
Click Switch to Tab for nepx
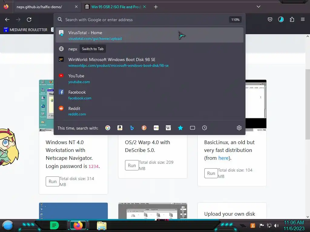click(93, 49)
